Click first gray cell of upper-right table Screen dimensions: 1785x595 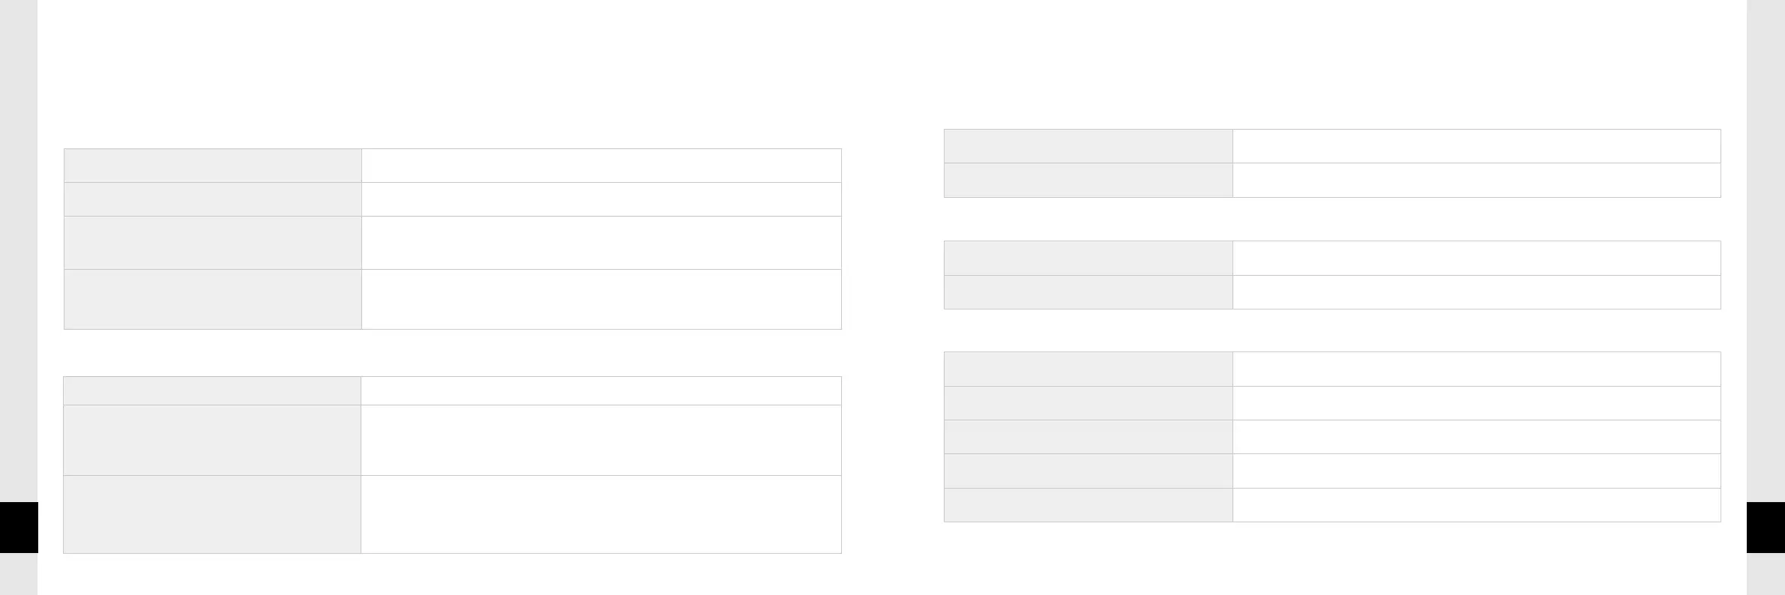pyautogui.click(x=1088, y=146)
